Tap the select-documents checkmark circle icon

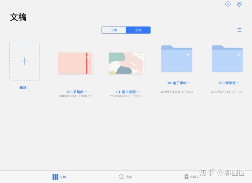click(x=228, y=4)
